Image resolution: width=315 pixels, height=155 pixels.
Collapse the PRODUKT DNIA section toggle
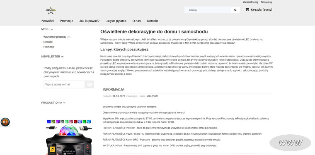pos(64,103)
